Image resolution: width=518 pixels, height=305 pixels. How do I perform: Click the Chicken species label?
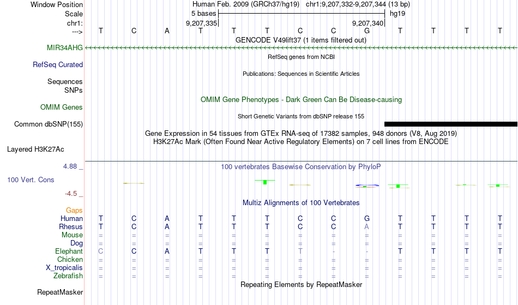tap(70, 259)
